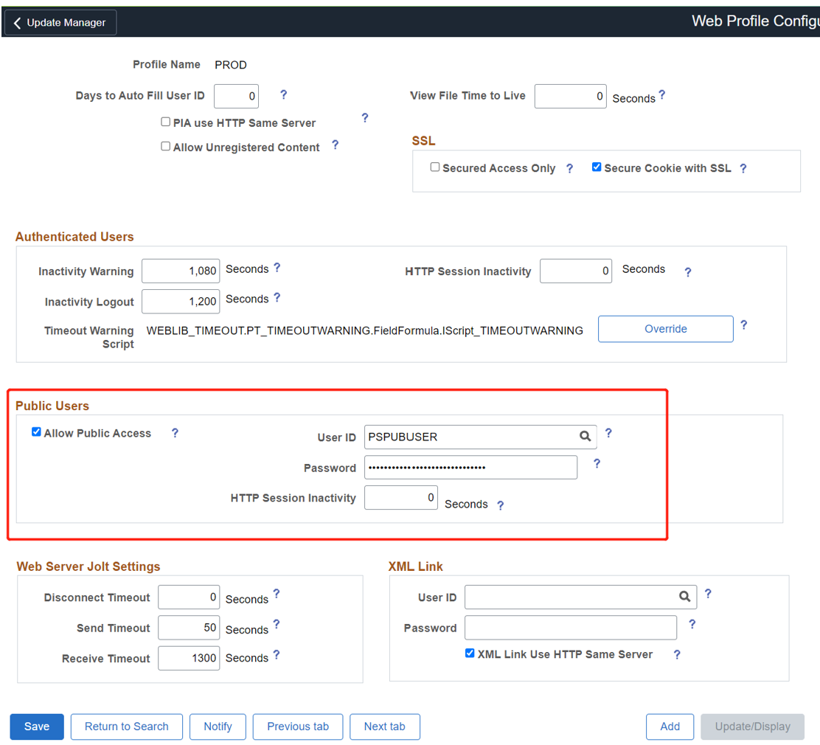Viewport: 820px width, 745px height.
Task: Click the Inactivity Warning seconds field
Action: click(x=181, y=271)
